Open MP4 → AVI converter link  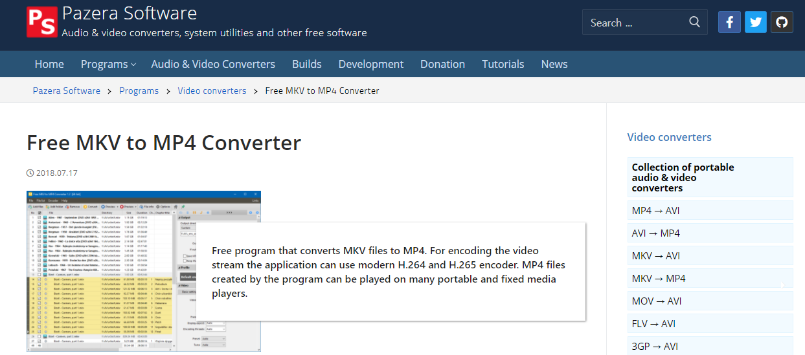tap(710, 210)
